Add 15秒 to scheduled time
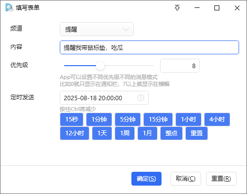This screenshot has width=247, height=194. (x=72, y=119)
